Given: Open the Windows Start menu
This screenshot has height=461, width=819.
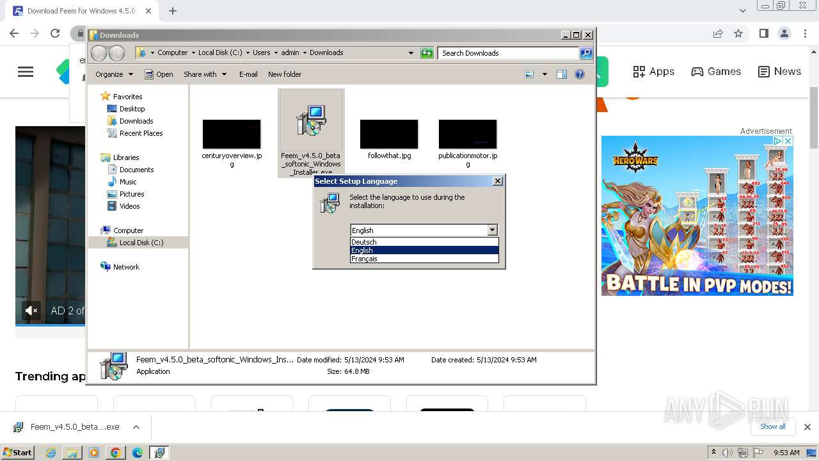Looking at the screenshot, I should (18, 452).
